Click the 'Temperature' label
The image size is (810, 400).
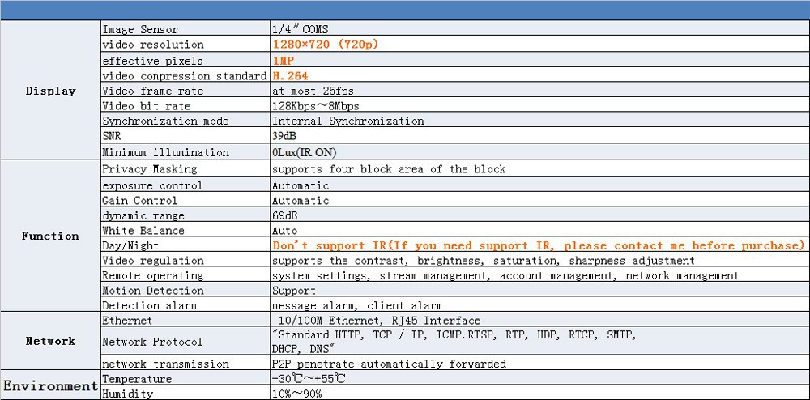click(x=137, y=378)
